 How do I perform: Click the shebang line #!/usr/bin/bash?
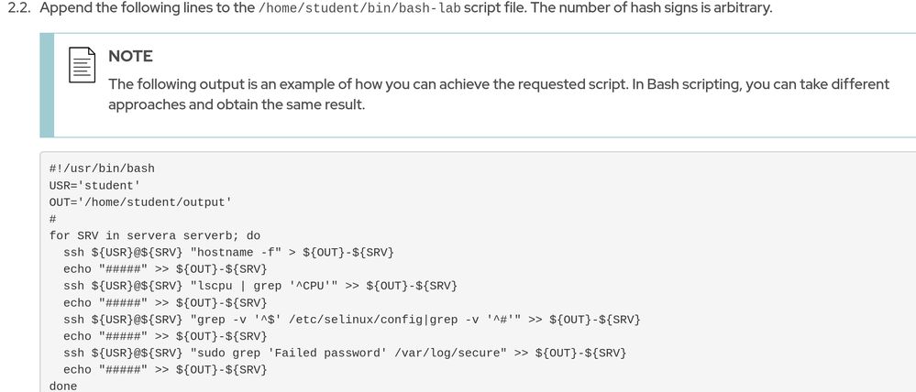pyautogui.click(x=102, y=169)
